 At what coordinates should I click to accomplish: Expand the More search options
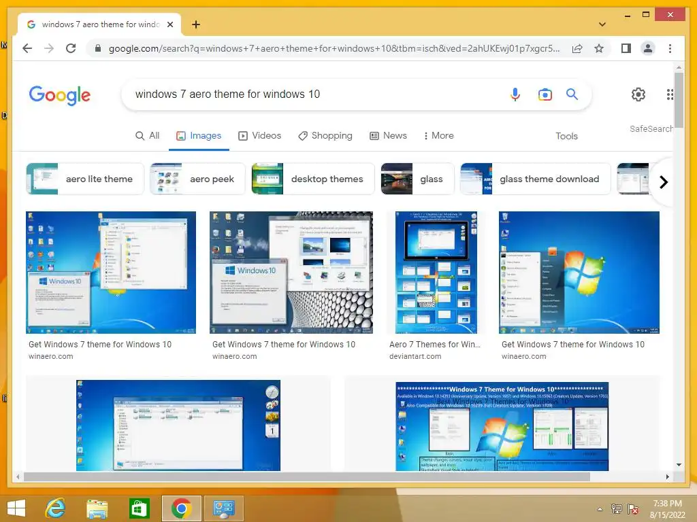click(438, 136)
